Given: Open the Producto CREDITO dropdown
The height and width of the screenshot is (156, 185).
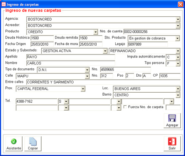Looking at the screenshot, I should pyautogui.click(x=95, y=32).
